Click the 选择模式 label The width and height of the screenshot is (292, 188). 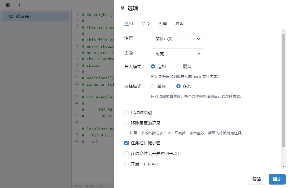[x=133, y=86]
